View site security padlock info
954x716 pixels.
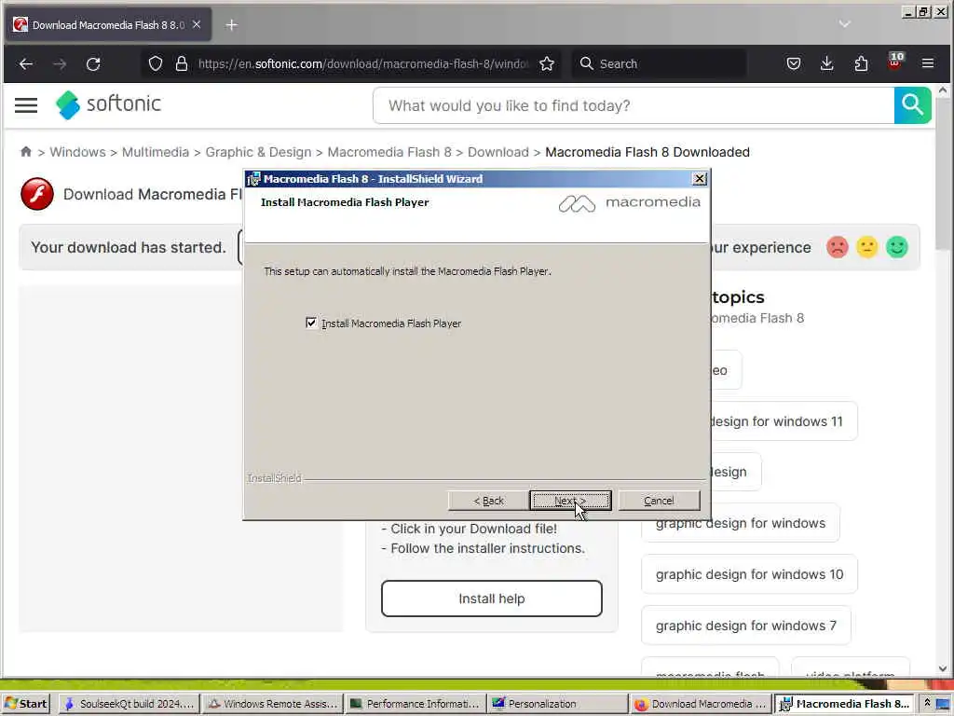pos(182,64)
